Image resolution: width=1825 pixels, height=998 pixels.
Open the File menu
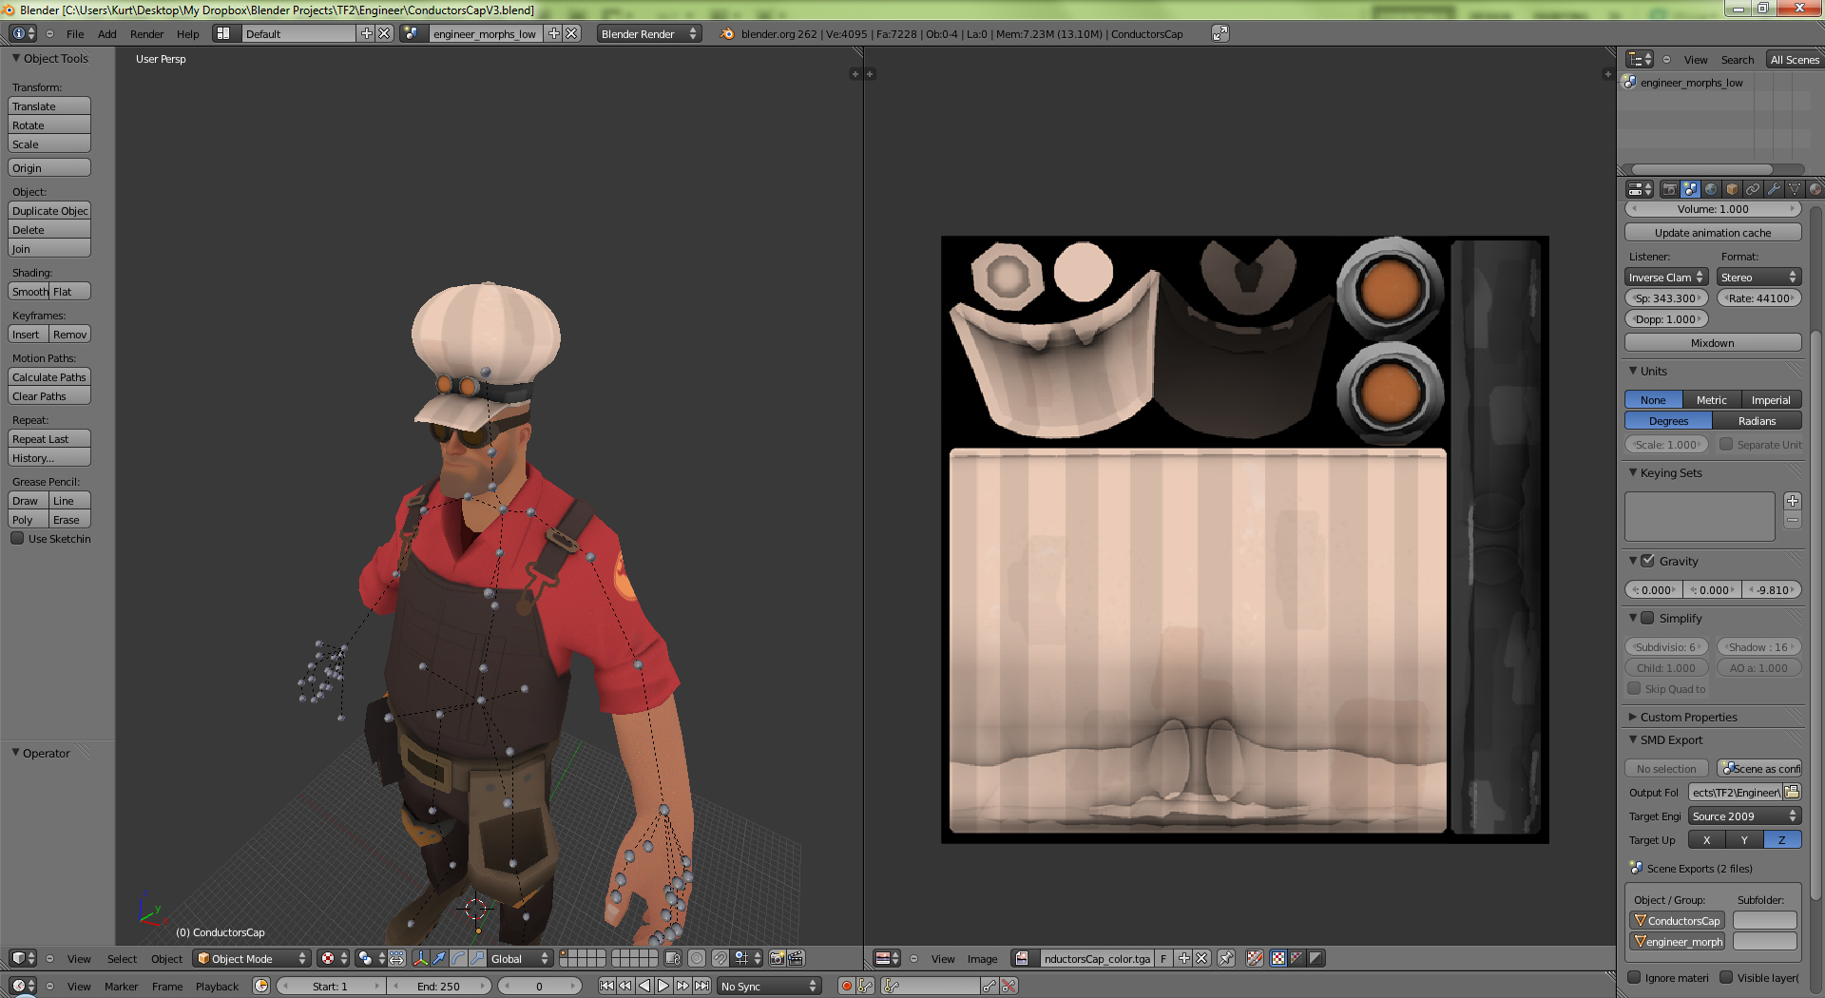coord(75,33)
